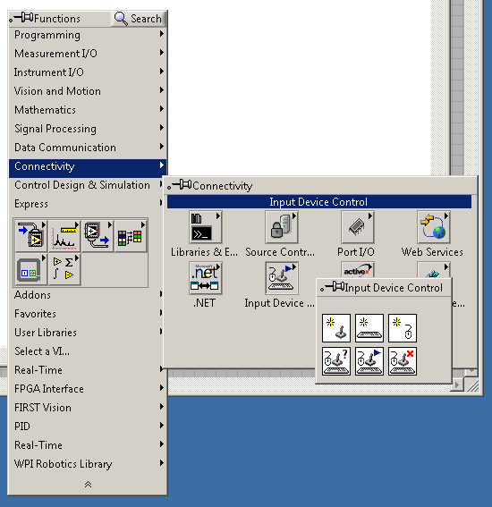Click the Signal Processing submenu arrow
492x507 pixels.
pos(162,127)
